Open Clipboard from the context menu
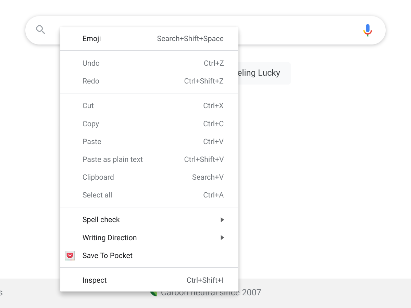This screenshot has width=411, height=308. click(98, 177)
